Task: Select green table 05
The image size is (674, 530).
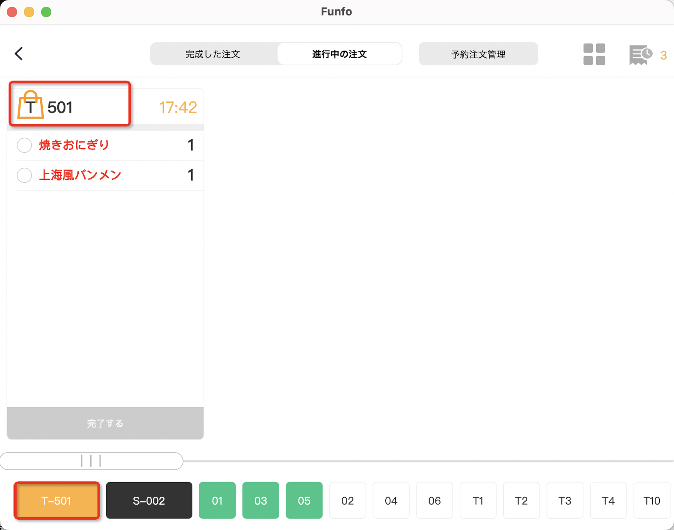Action: point(304,500)
